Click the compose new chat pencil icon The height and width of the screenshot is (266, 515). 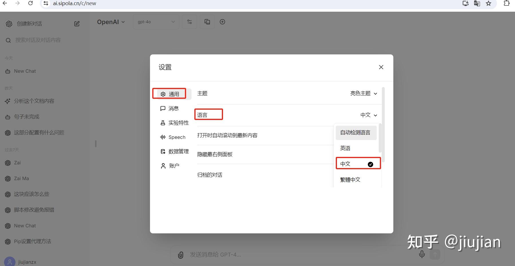76,24
